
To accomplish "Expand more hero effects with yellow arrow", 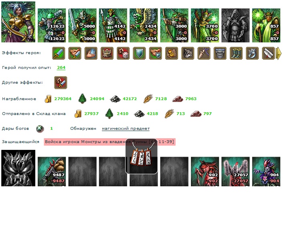I will pos(279,53).
